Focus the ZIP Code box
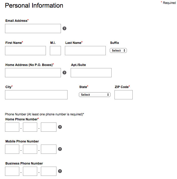The height and width of the screenshot is (179, 177). tap(123, 95)
